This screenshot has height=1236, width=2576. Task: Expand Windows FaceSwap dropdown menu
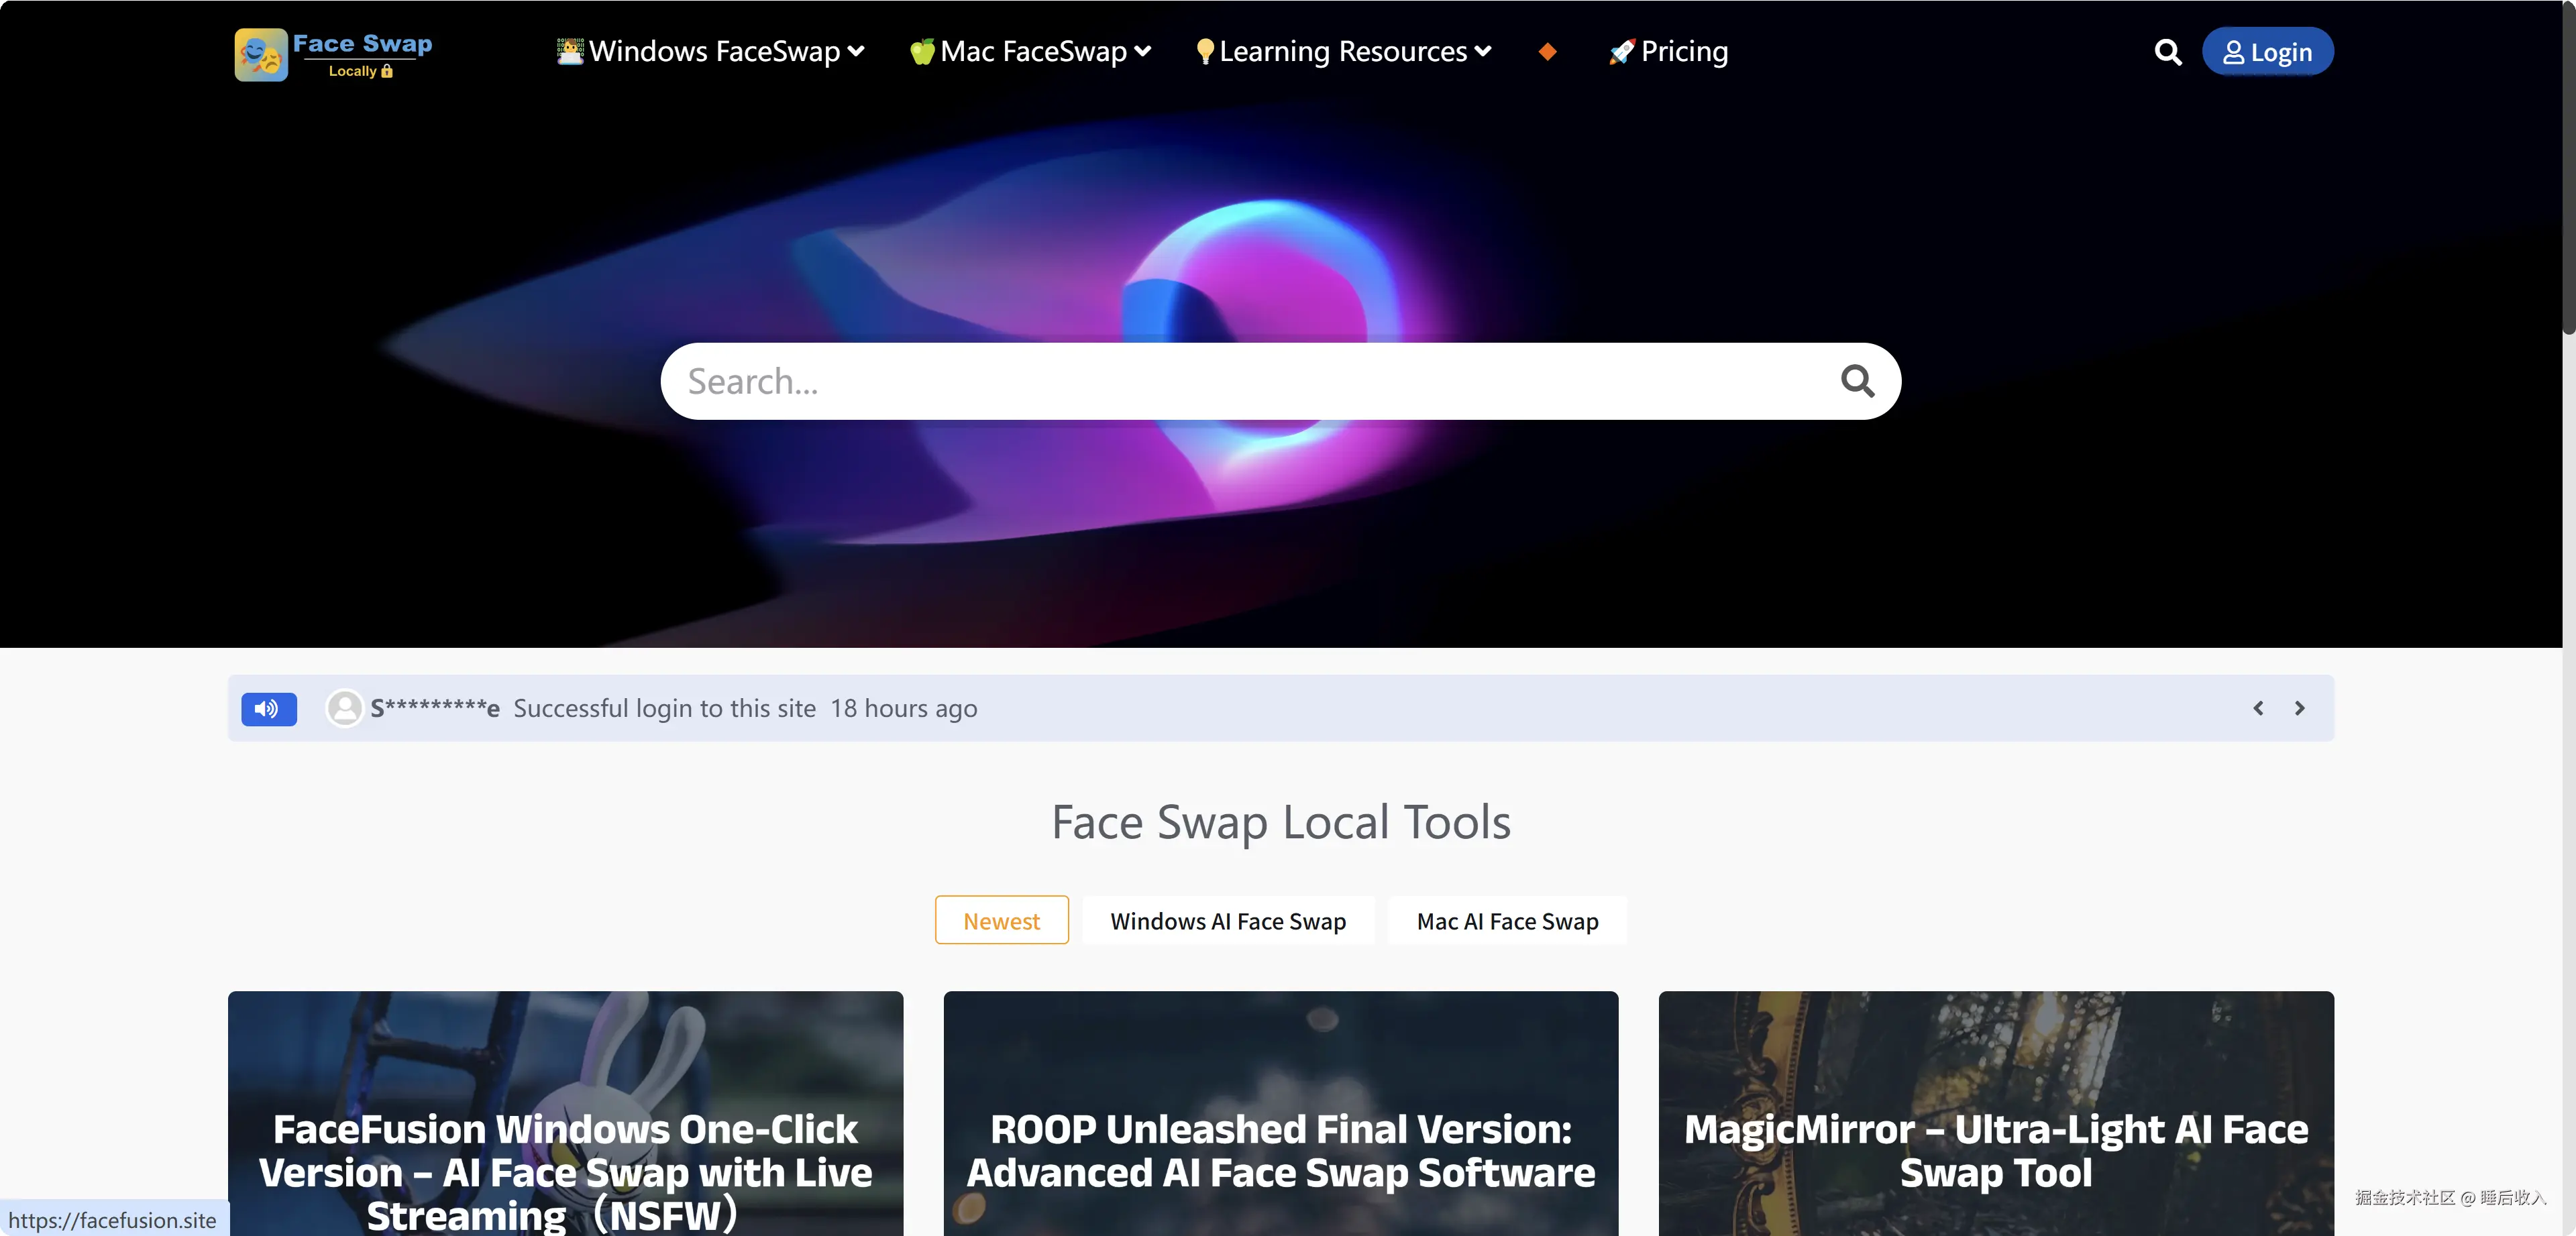click(711, 52)
